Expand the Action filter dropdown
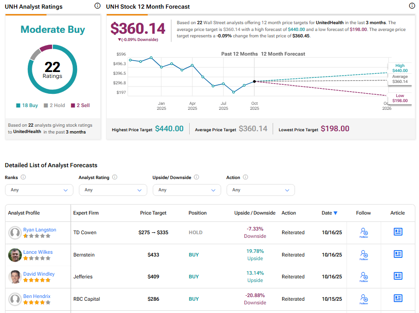This screenshot has height=313, width=419. (260, 190)
